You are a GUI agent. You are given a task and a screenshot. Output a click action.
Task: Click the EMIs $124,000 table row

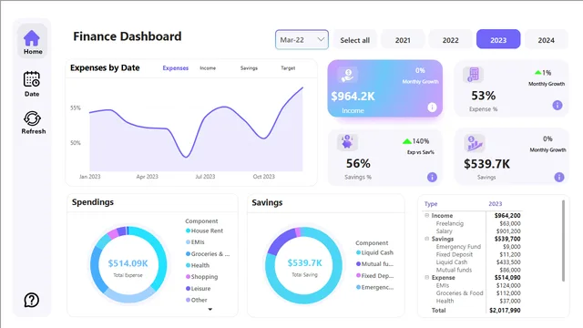tap(472, 285)
